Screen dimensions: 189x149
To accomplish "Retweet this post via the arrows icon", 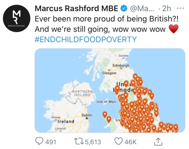I will [x=79, y=141].
